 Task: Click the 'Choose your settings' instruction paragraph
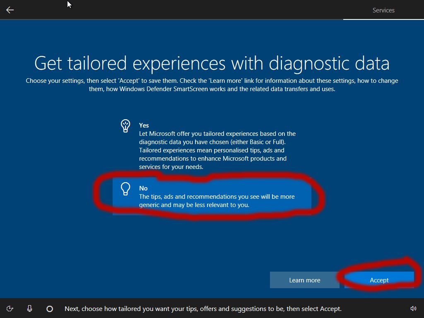tap(212, 84)
